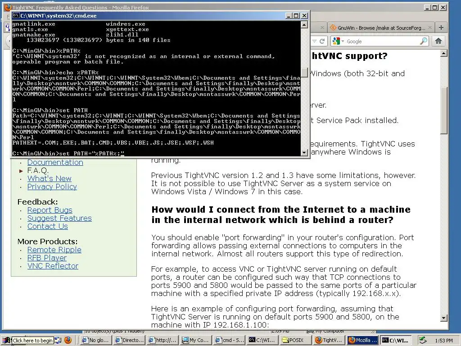Switch to the 'Directo...' taskbar window
Screen dimensions: 461x346
tap(130, 340)
